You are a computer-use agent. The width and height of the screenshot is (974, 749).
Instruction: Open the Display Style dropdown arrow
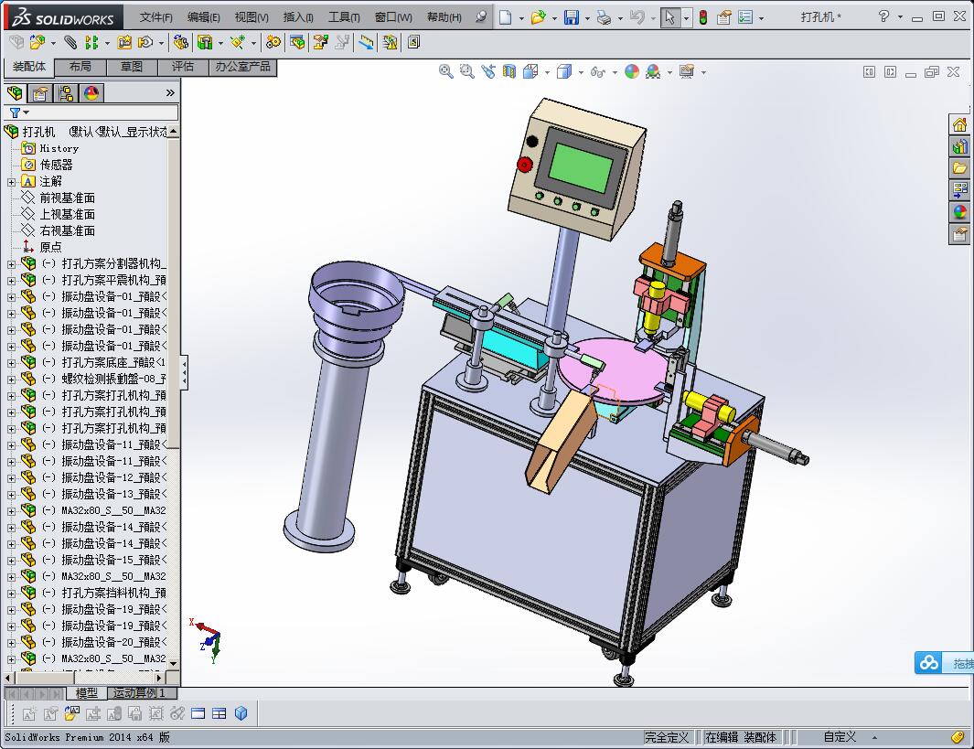coord(581,71)
